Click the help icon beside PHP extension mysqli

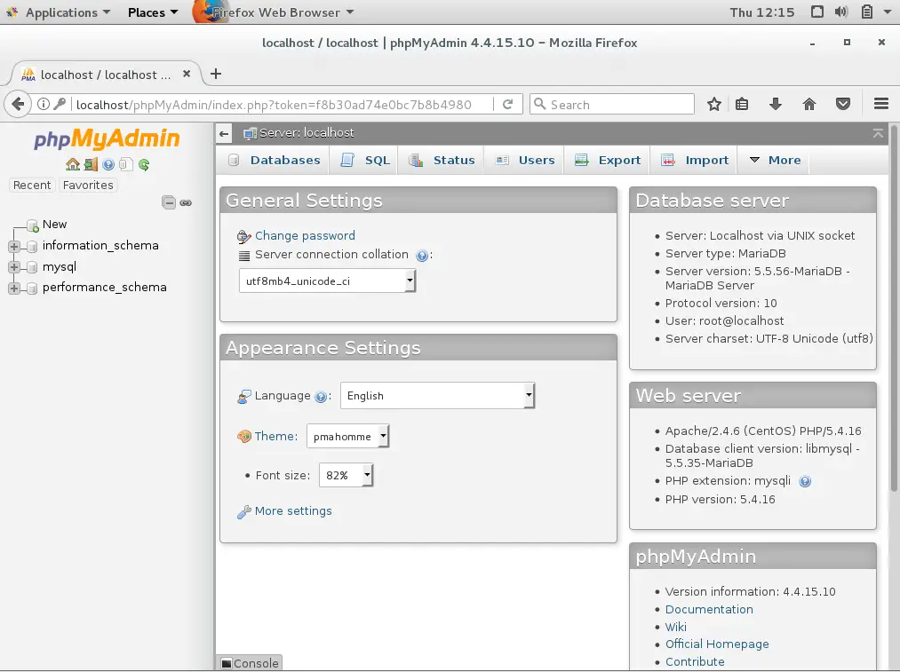point(805,482)
